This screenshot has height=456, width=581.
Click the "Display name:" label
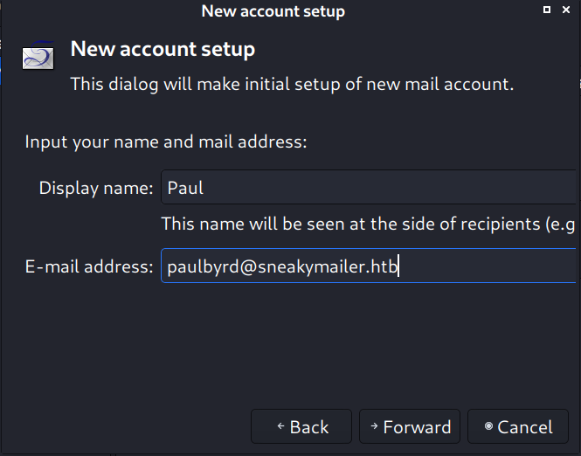pos(96,188)
